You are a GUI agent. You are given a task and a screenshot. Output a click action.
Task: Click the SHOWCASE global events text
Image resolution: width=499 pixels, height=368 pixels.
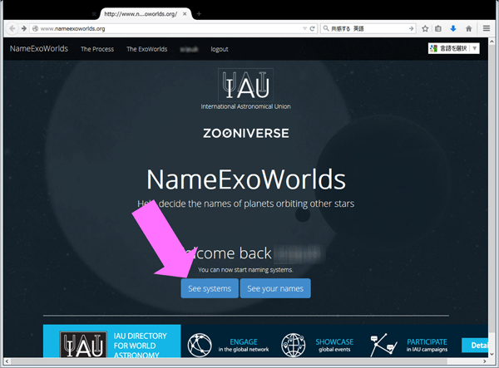(x=334, y=345)
